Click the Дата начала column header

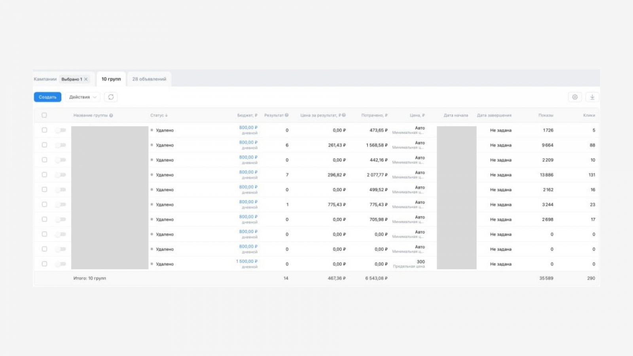pyautogui.click(x=456, y=116)
